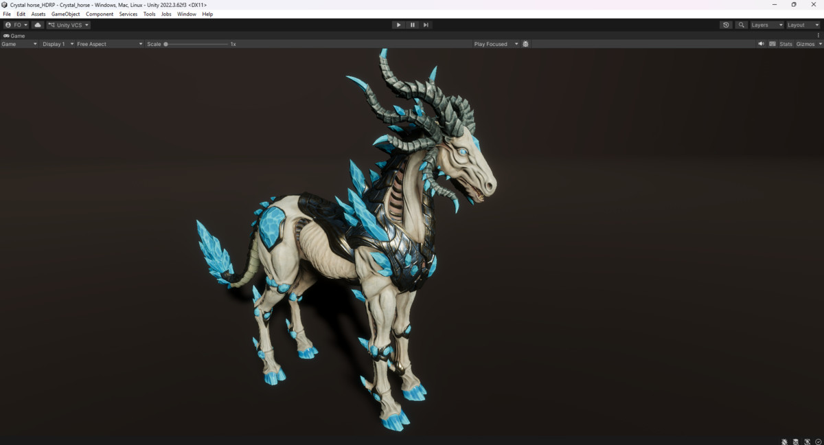Open the Gizmos dropdown arrow
Image resolution: width=824 pixels, height=445 pixels.
(820, 44)
